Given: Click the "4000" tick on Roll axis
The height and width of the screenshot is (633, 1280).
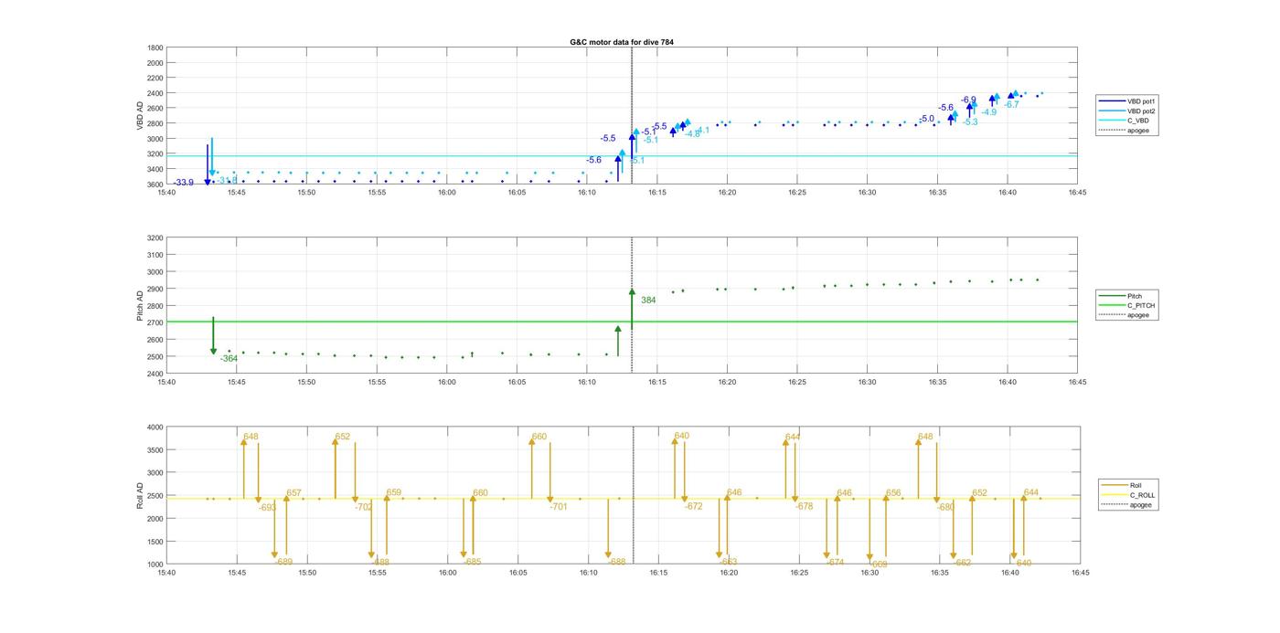Looking at the screenshot, I should coord(156,427).
